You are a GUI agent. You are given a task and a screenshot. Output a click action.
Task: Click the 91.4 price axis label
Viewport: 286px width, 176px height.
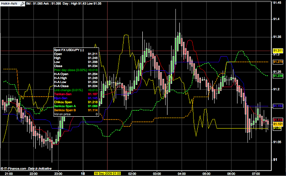coord(276,19)
